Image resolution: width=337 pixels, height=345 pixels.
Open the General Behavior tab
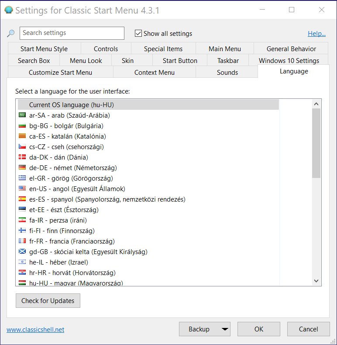tap(291, 49)
